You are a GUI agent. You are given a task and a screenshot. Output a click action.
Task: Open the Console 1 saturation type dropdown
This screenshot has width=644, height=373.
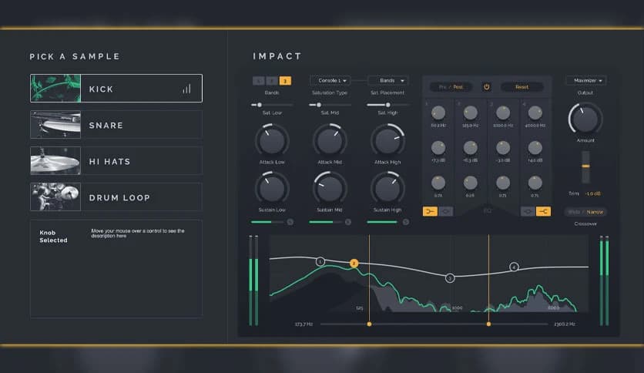330,80
